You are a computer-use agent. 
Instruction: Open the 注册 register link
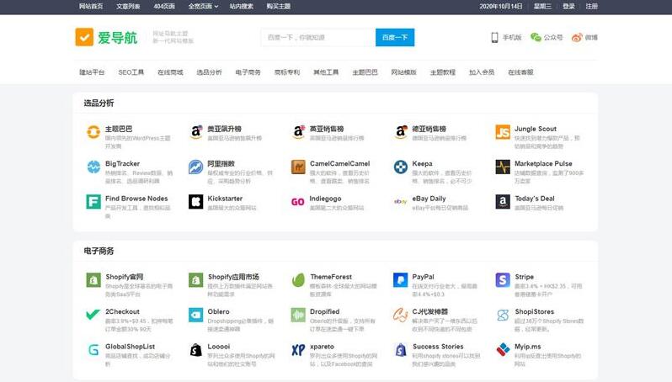point(592,6)
